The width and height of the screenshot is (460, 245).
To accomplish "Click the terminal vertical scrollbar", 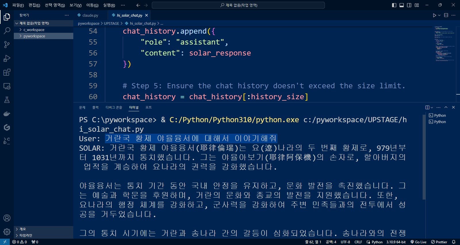I will (x=424, y=157).
